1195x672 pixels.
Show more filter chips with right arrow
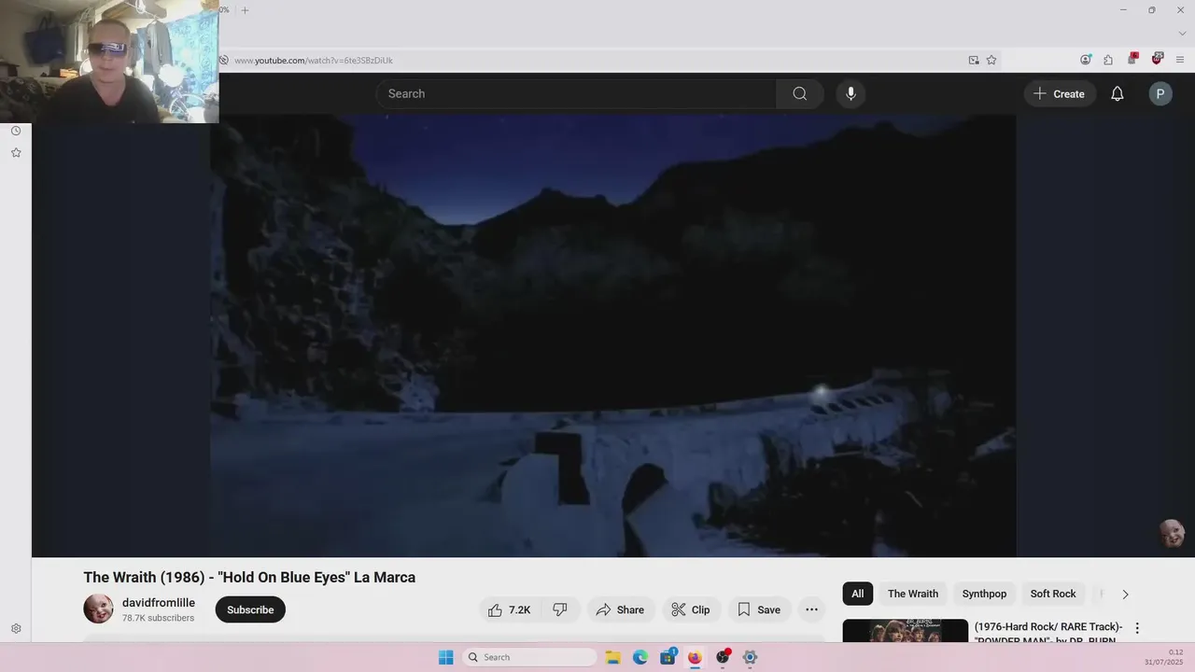click(x=1125, y=594)
